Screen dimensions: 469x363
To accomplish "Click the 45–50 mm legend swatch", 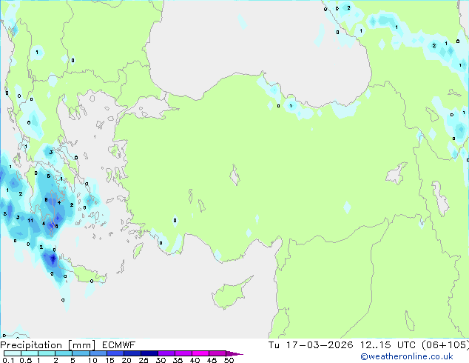I will 217,353.
